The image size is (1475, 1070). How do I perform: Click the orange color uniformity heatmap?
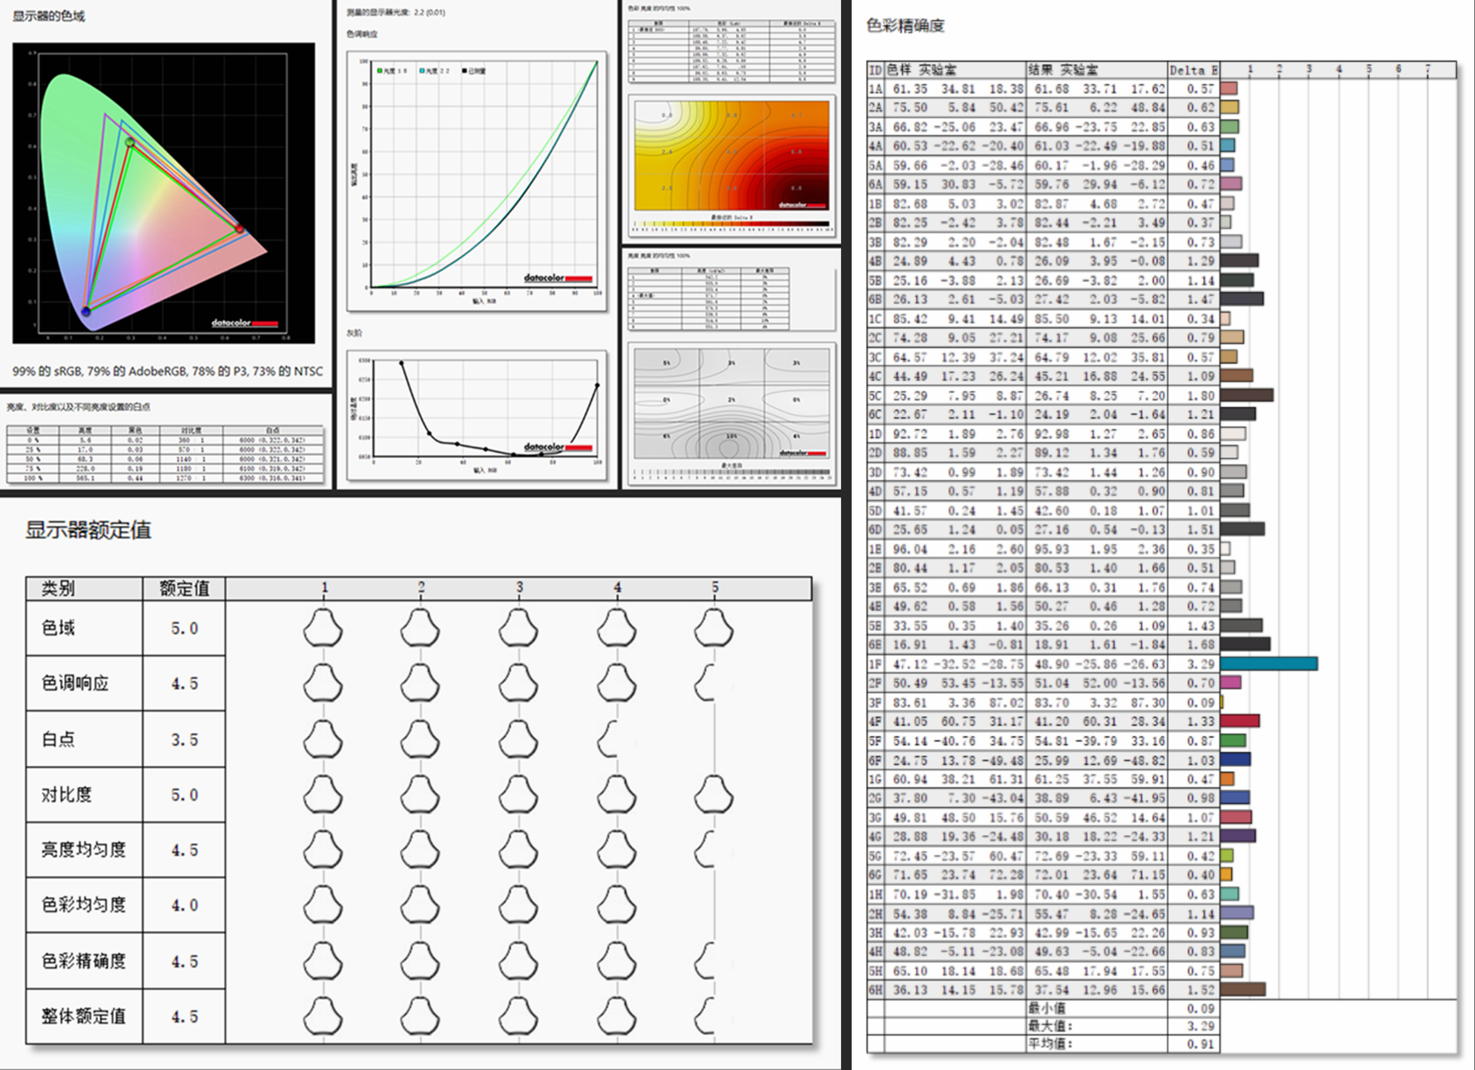[732, 156]
